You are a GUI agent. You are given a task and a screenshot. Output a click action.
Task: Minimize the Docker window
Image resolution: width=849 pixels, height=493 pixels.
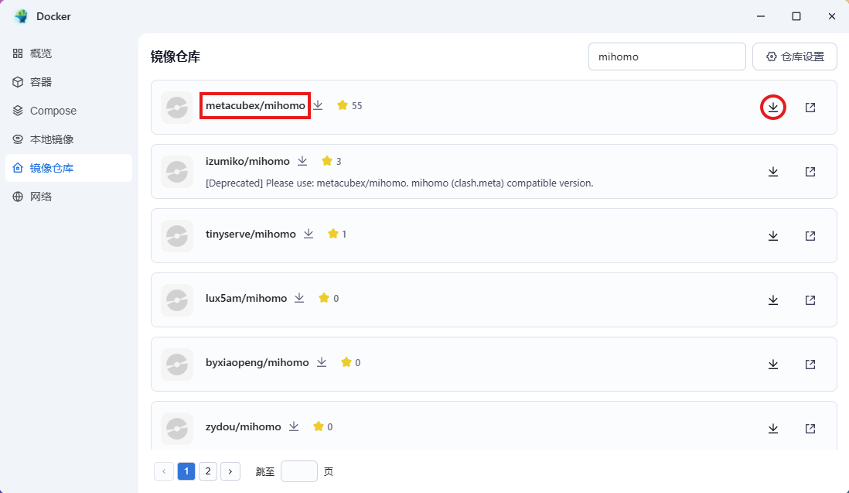point(761,16)
